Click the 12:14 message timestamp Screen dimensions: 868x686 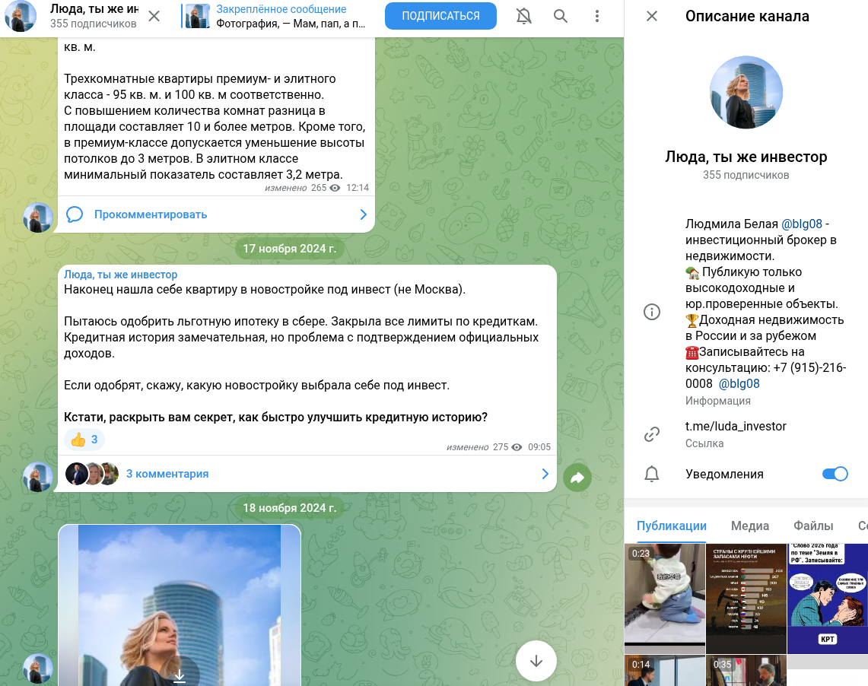(x=358, y=188)
